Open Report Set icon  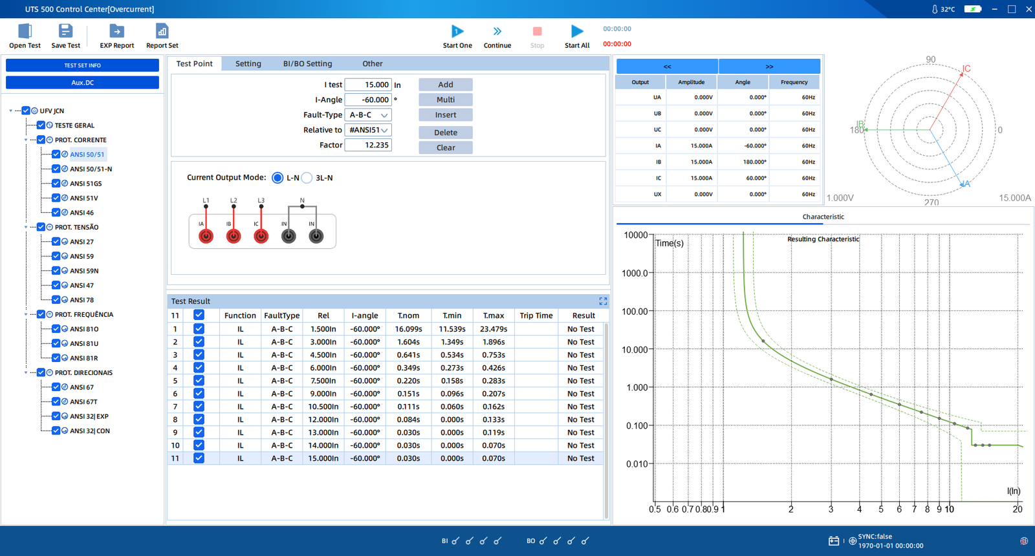[162, 31]
